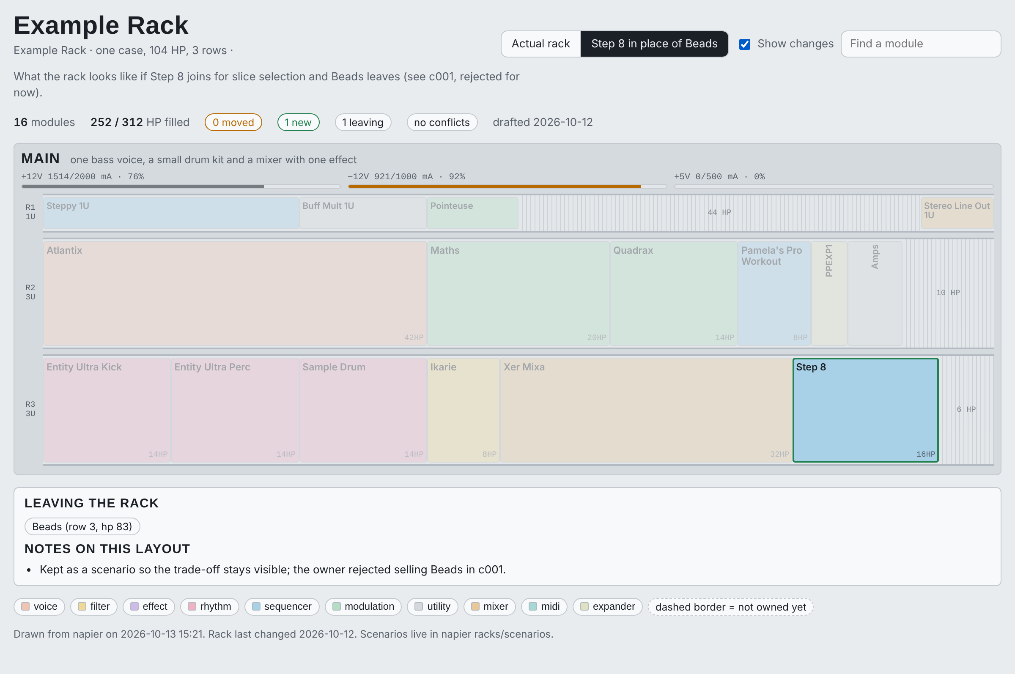Viewport: 1015px width, 674px height.
Task: Select the Entity Ultra Perc module
Action: 235,410
